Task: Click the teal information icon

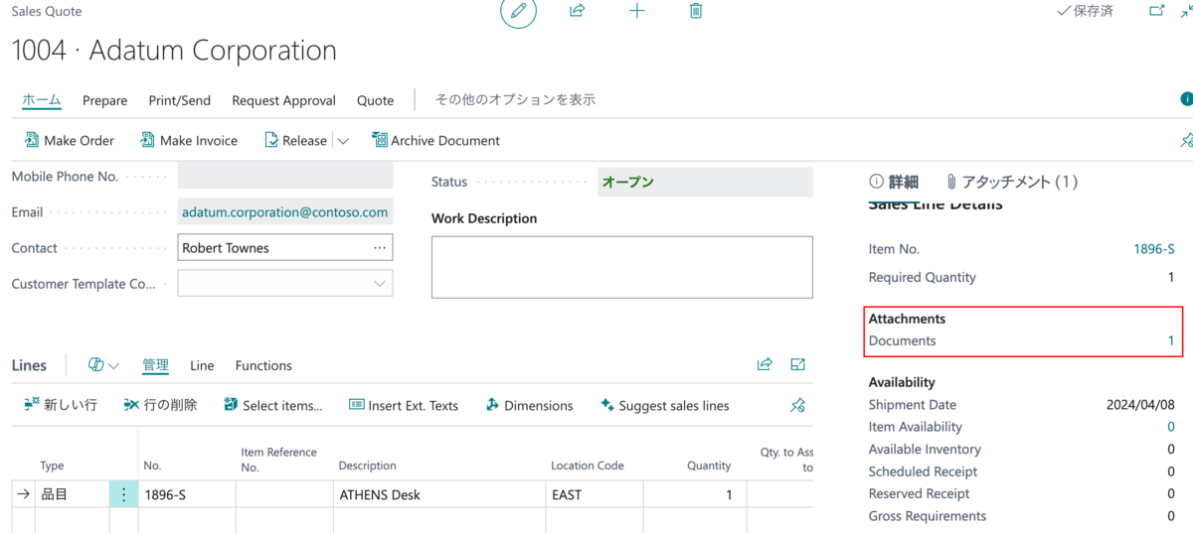Action: coord(1186,99)
